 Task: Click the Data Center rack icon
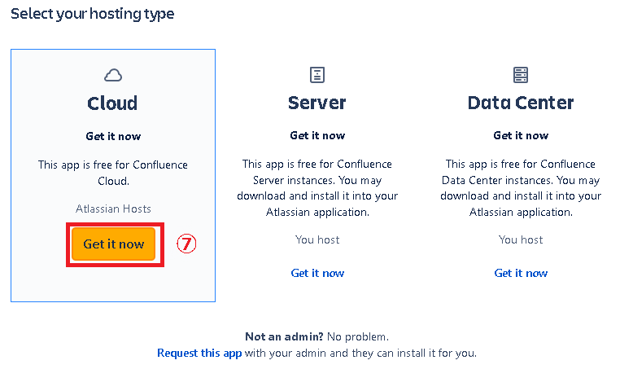521,75
